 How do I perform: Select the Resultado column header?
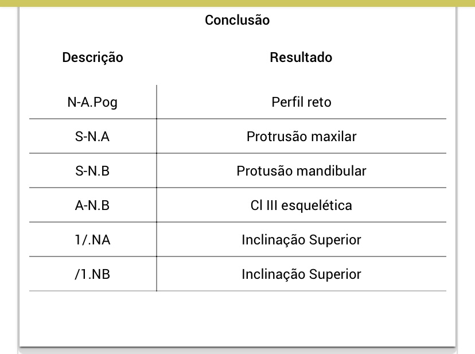pos(301,57)
